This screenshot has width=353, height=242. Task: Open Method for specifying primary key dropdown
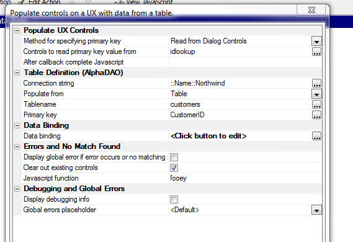(x=316, y=41)
